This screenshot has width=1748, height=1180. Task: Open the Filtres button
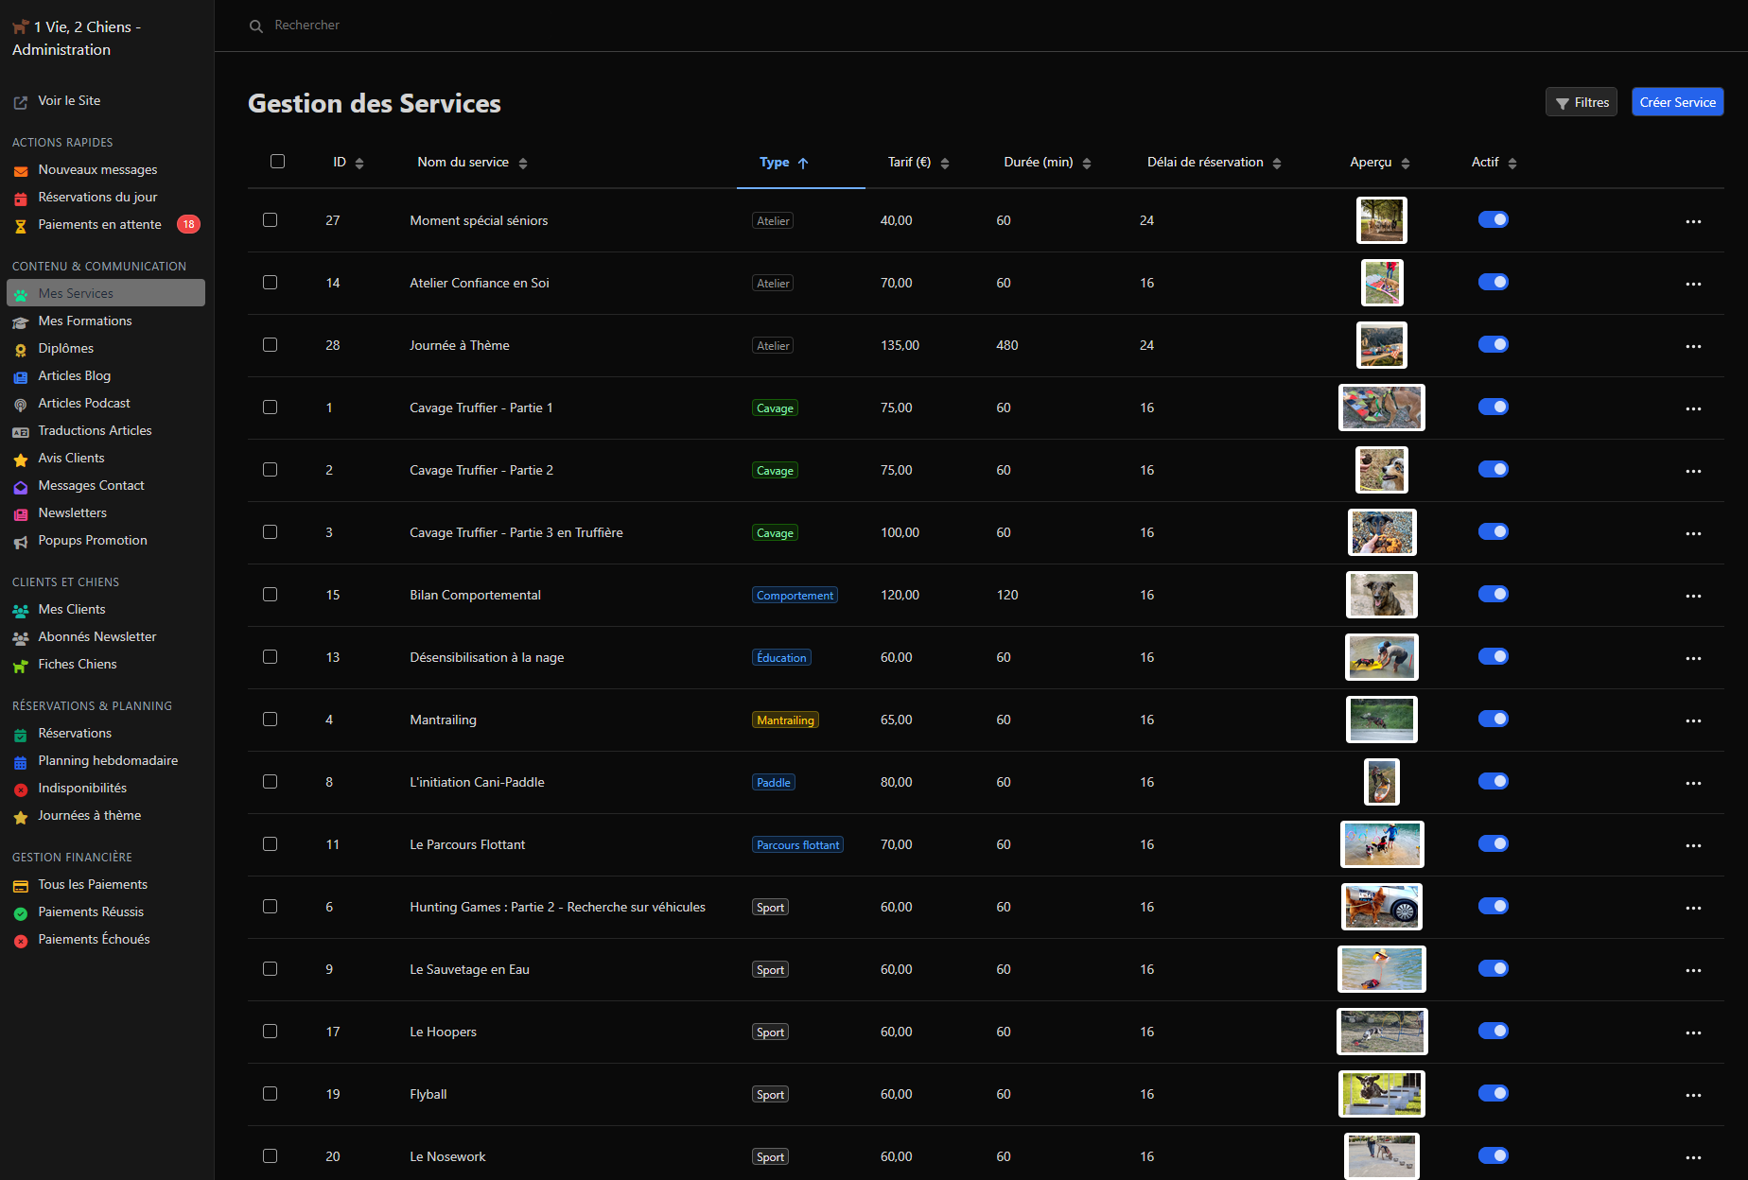(1582, 102)
